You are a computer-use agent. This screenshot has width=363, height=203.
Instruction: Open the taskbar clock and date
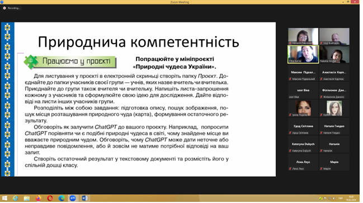click(351, 199)
